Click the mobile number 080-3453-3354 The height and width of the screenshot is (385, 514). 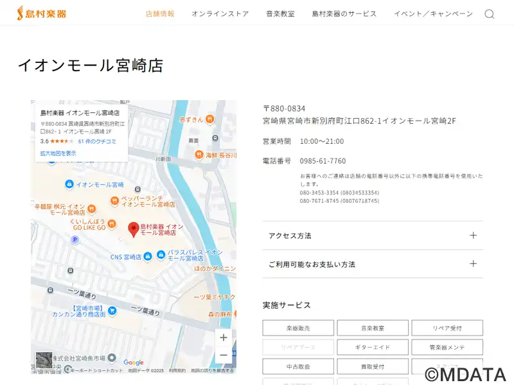click(x=339, y=193)
